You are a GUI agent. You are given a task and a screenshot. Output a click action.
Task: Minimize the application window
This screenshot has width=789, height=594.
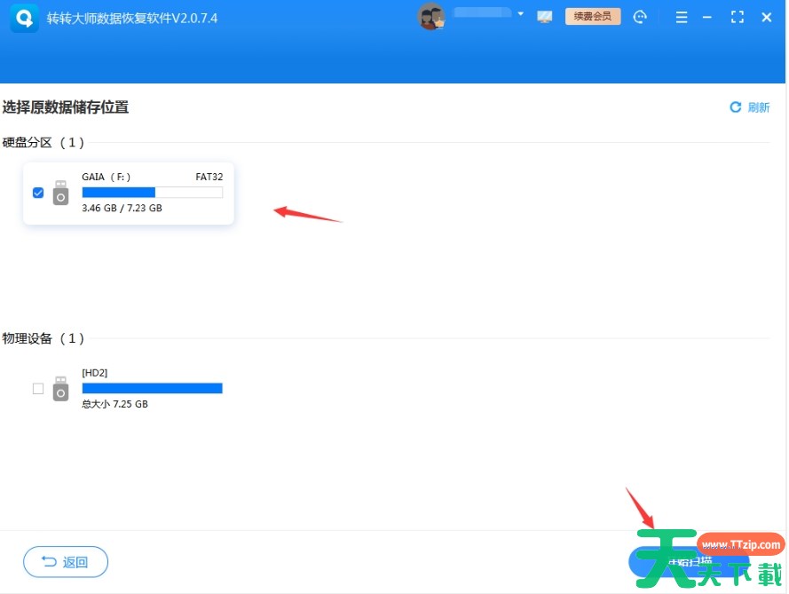(709, 17)
